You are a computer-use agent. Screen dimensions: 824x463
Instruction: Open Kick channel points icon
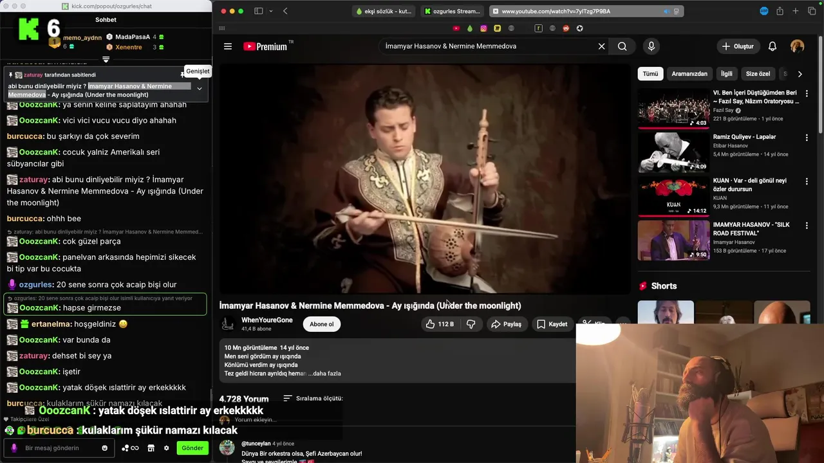[130, 448]
